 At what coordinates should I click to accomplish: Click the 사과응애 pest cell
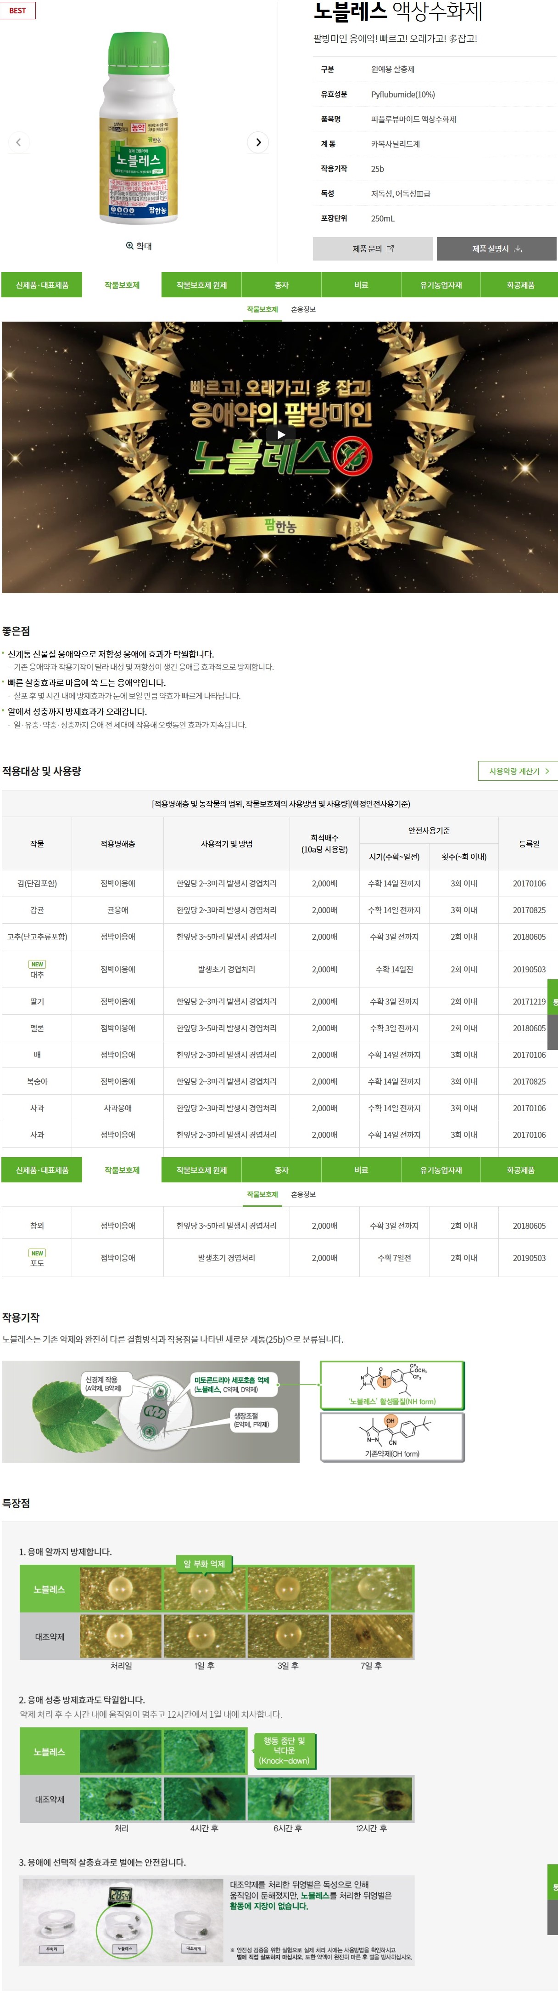(117, 1108)
